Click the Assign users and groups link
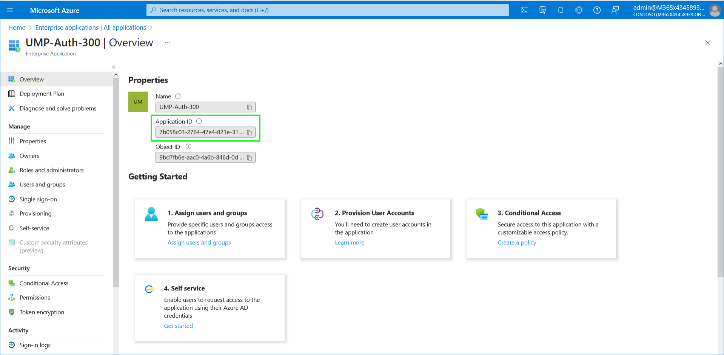This screenshot has height=355, width=724. tap(199, 243)
